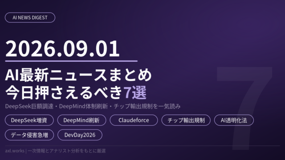Open the DevDay2026 tag
Image resolution: width=285 pixels, height=160 pixels.
pos(80,135)
